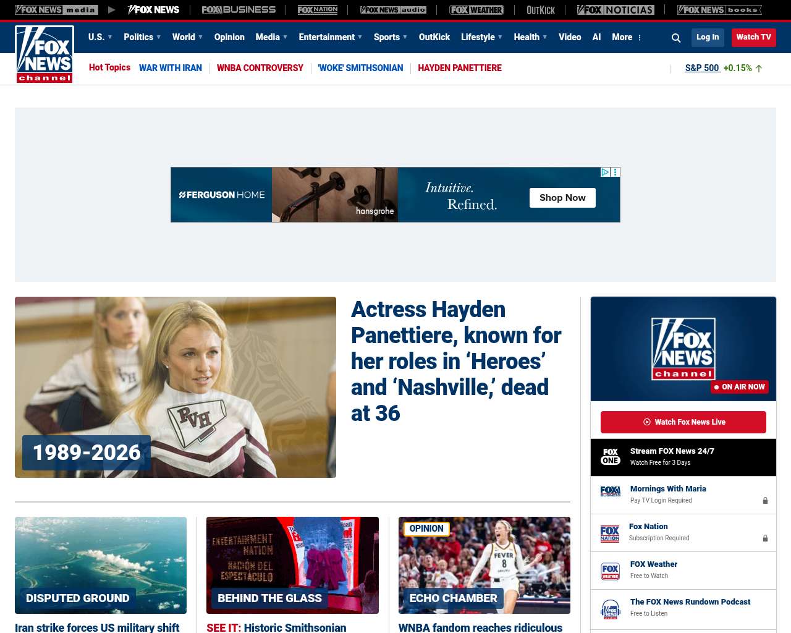Open Stream FOX News 24/7 link
Viewport: 791px width, 633px height.
[x=672, y=451]
